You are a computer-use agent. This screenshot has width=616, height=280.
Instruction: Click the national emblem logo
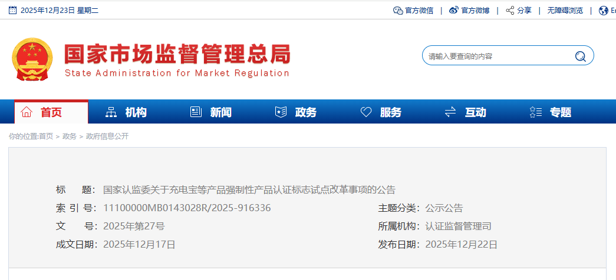[32, 60]
